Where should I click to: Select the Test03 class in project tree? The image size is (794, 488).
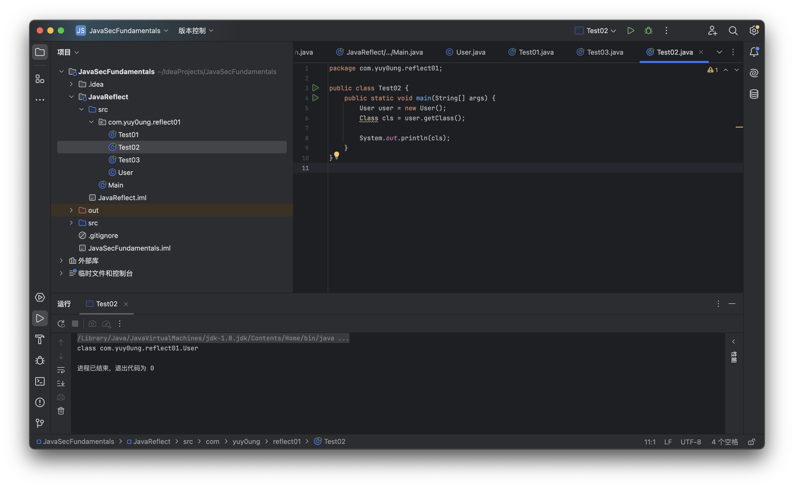point(129,160)
